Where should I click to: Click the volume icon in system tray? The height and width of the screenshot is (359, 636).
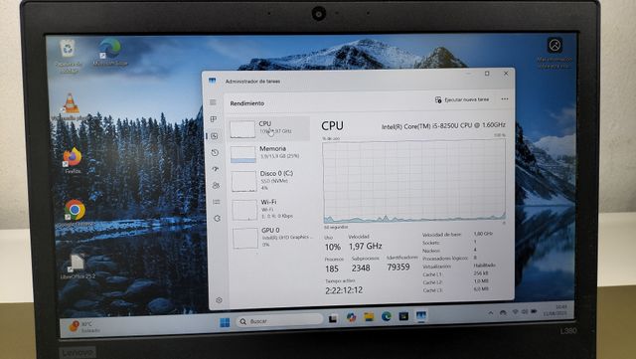pyautogui.click(x=525, y=312)
